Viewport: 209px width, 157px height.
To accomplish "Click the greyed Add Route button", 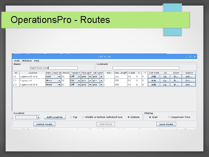I will click(106, 124).
